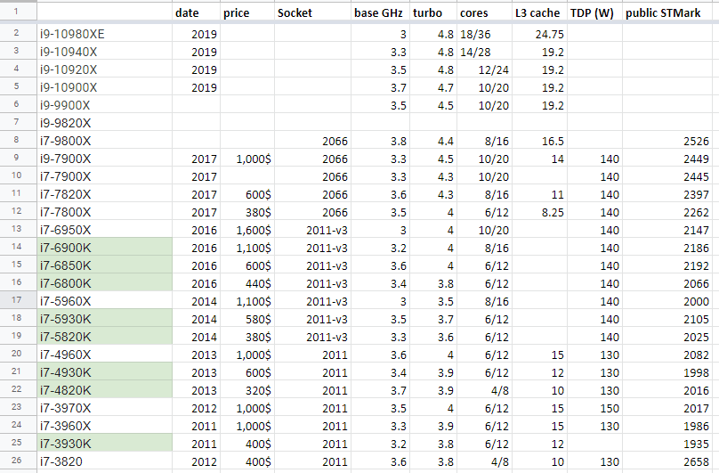Select the Socket column header cell
This screenshot has height=473, width=719.
[x=295, y=13]
